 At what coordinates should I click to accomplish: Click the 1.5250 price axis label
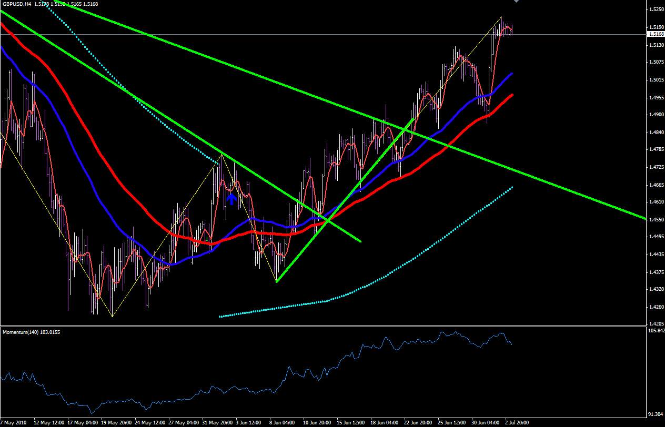pyautogui.click(x=656, y=9)
